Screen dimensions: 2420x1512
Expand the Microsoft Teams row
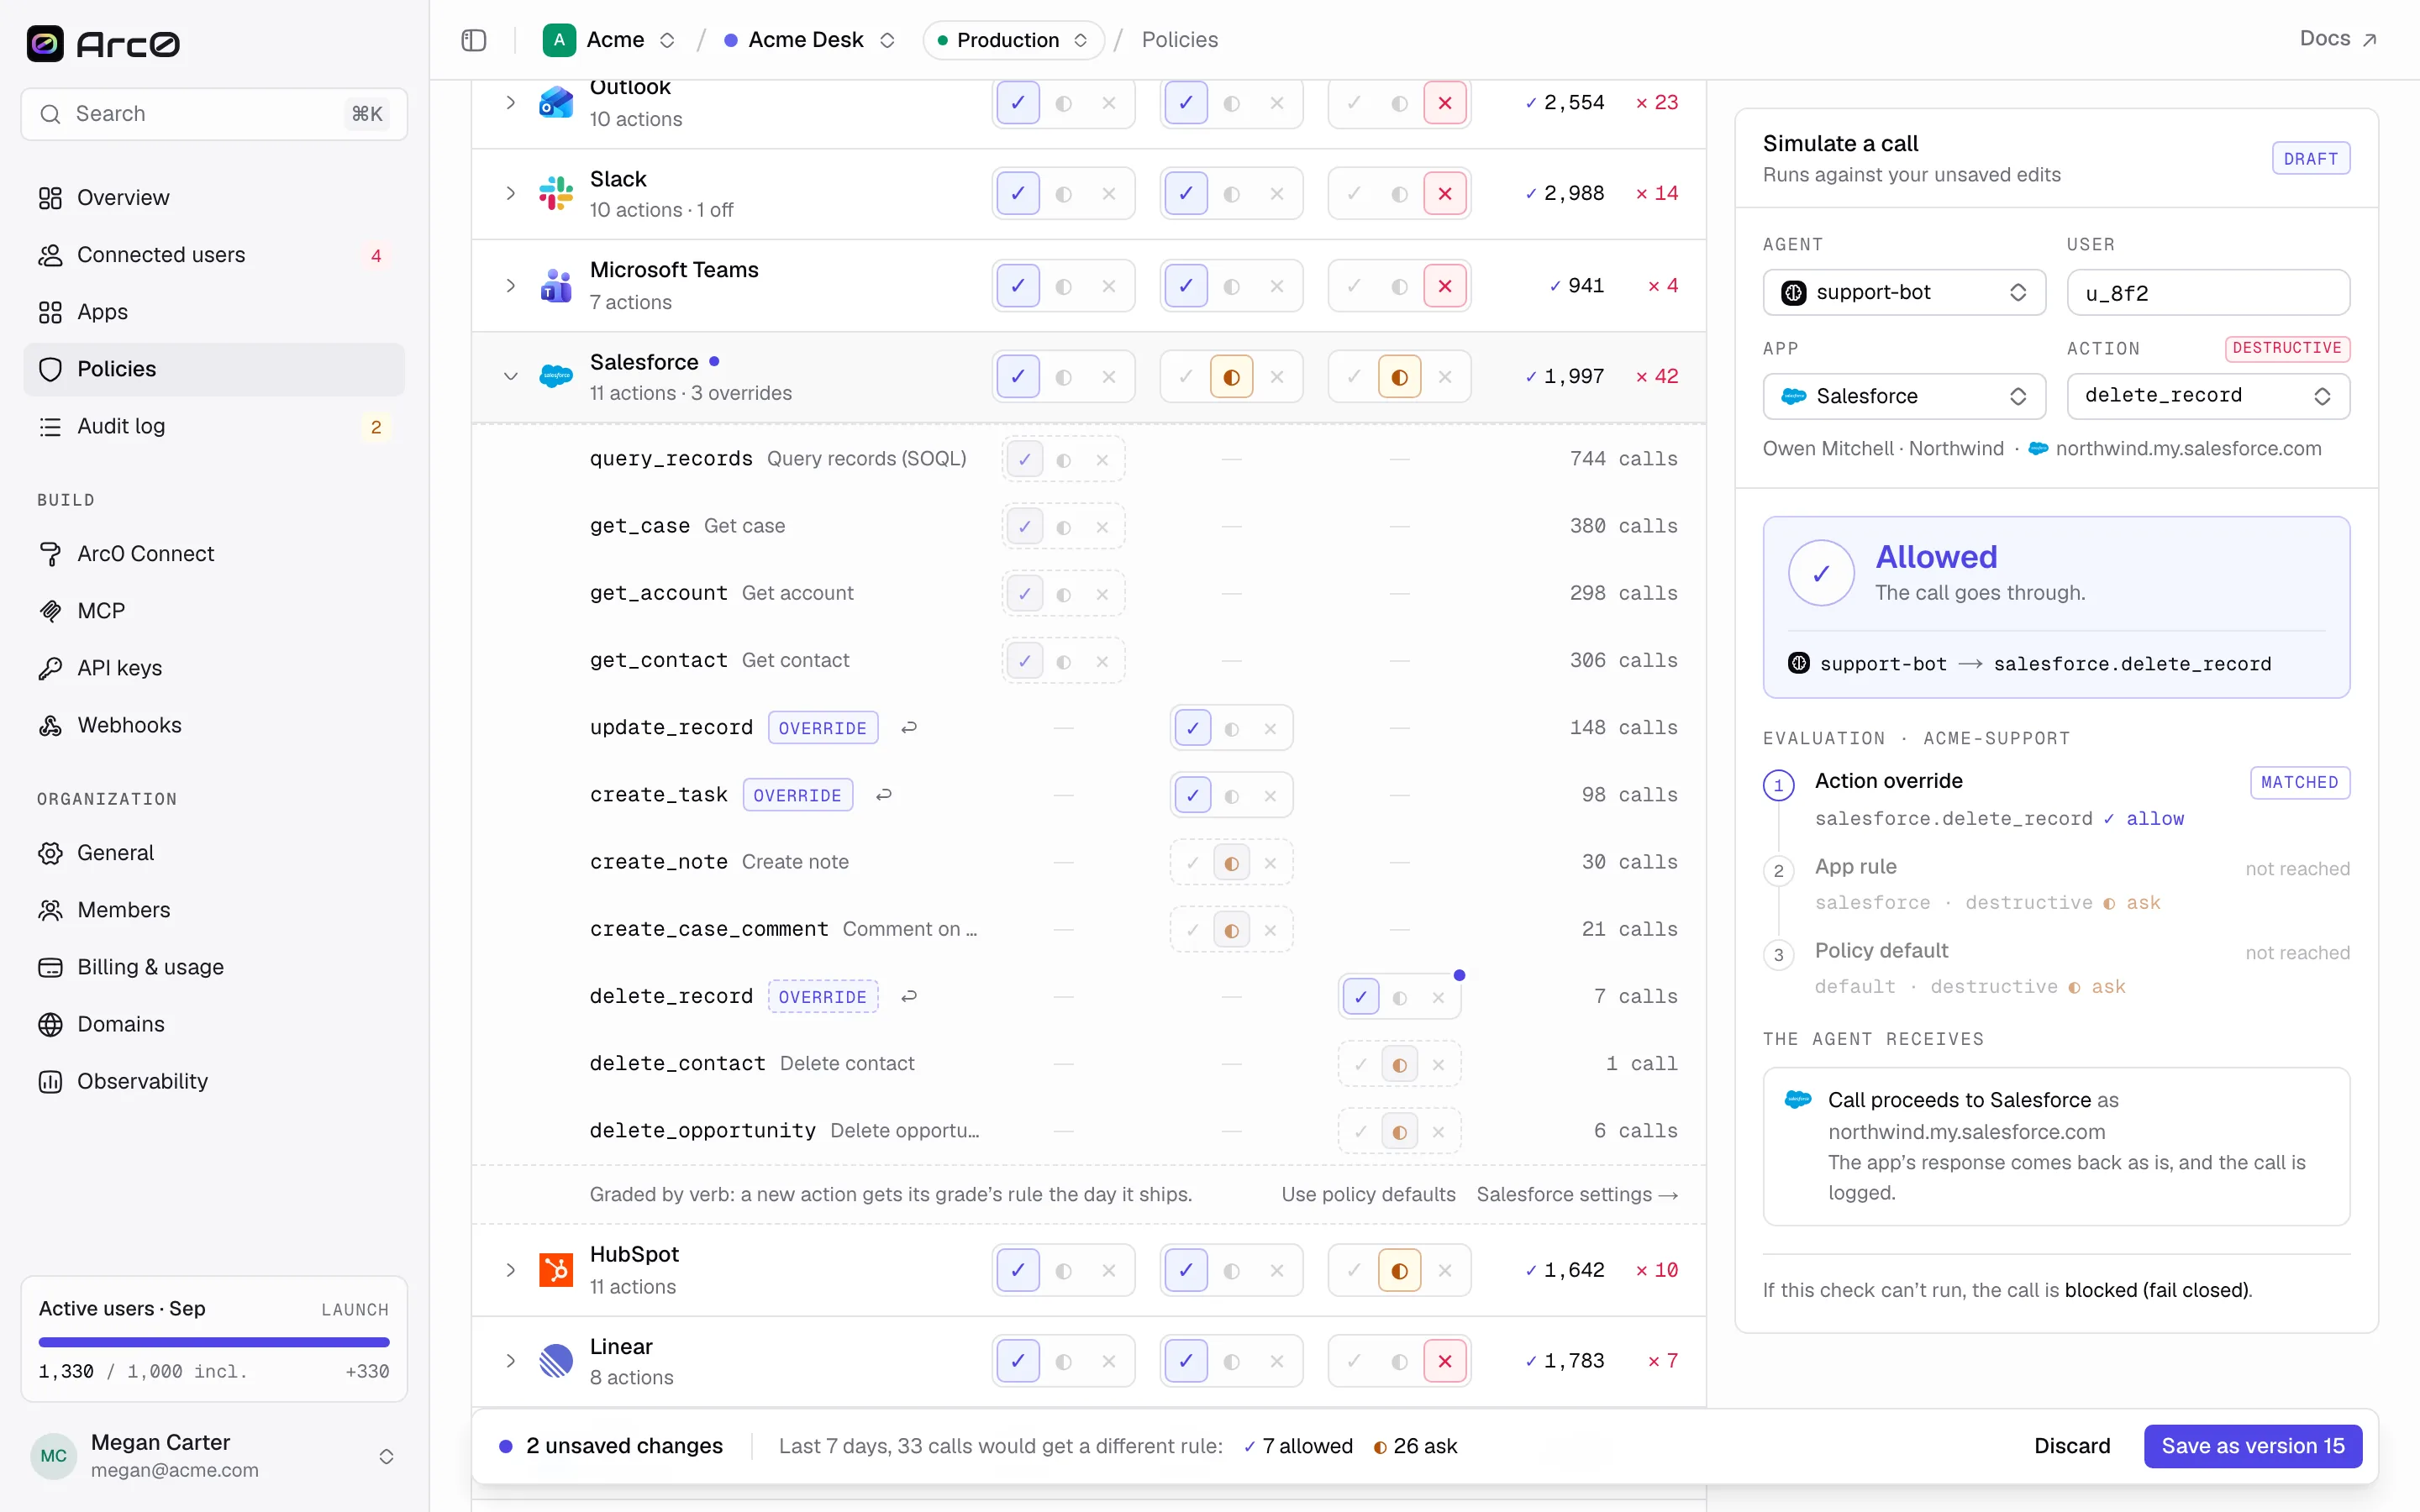click(511, 286)
